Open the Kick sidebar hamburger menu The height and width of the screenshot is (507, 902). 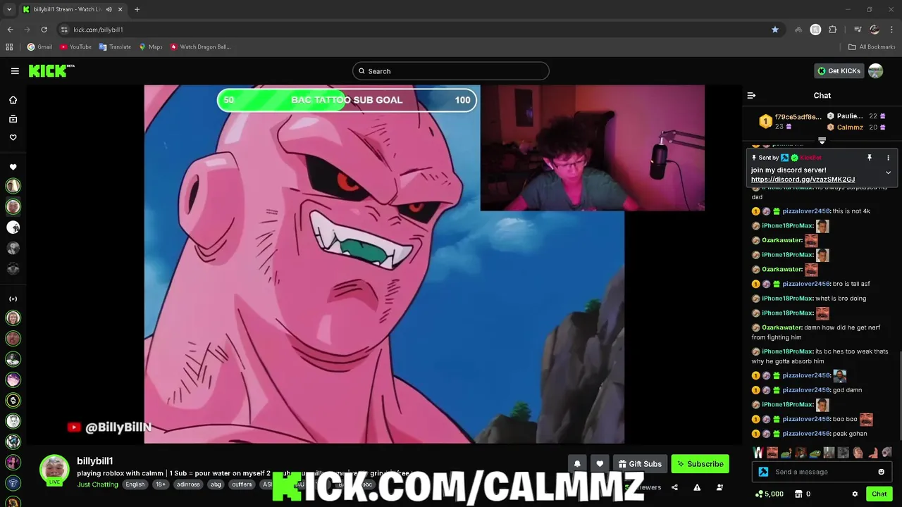click(x=15, y=71)
